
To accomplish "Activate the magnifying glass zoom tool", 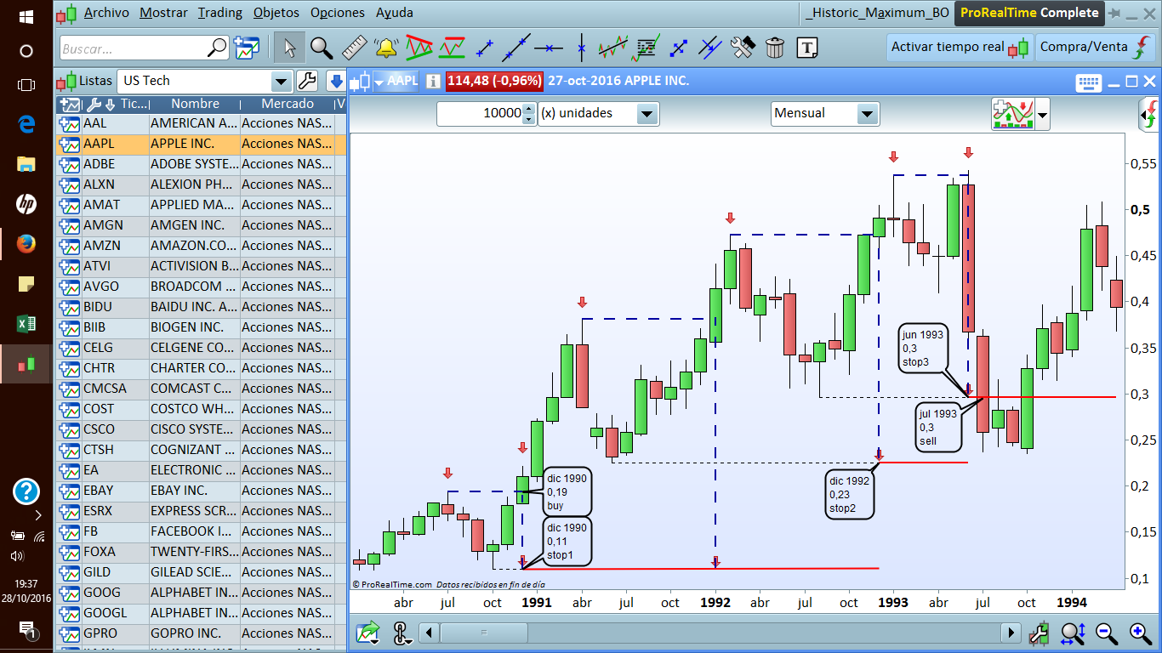I will 322,48.
